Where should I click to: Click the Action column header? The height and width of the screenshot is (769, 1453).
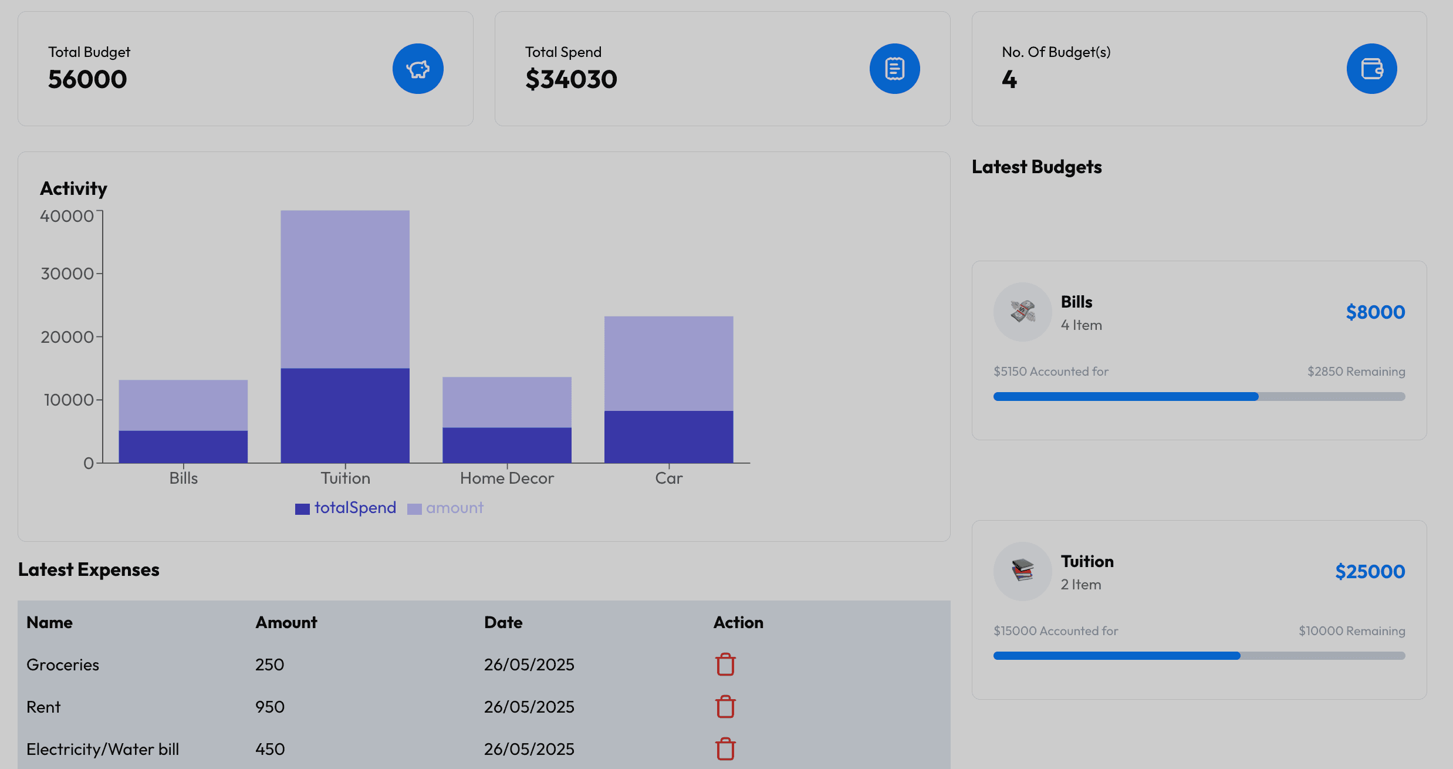click(x=738, y=622)
